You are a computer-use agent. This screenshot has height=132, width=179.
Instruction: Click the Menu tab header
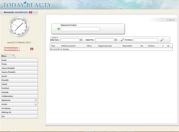coord(8,56)
